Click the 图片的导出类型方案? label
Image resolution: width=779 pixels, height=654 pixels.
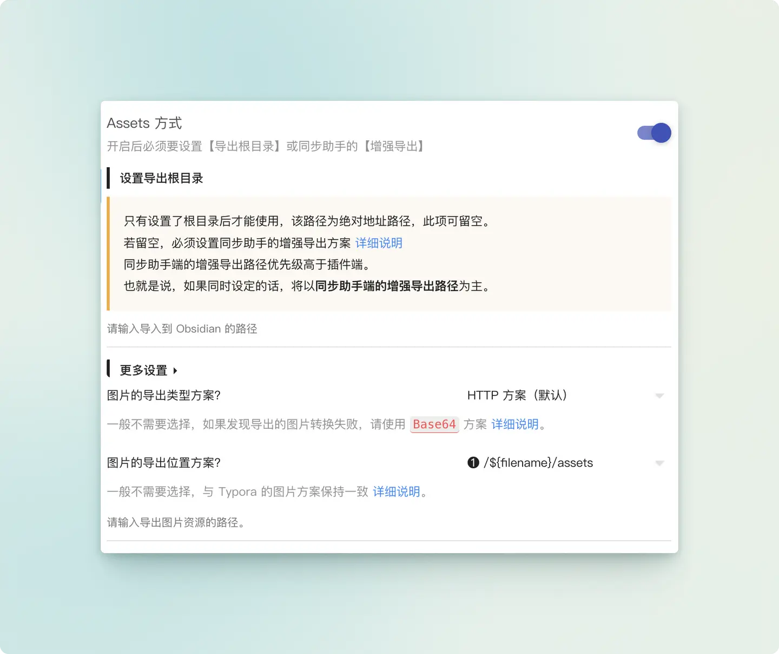[164, 396]
